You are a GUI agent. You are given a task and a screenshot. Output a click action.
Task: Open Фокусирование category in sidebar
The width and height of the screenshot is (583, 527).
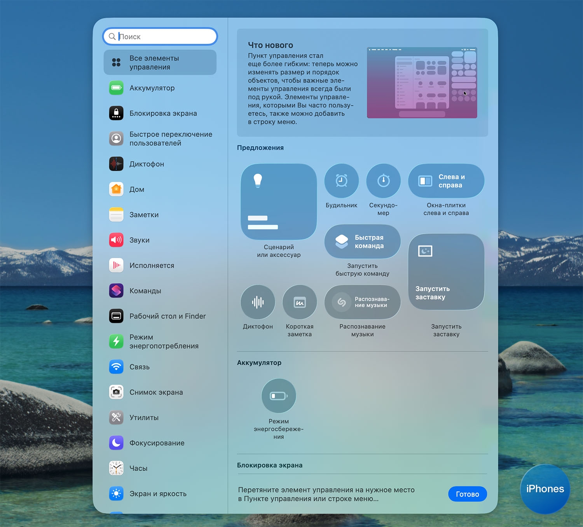pyautogui.click(x=157, y=443)
